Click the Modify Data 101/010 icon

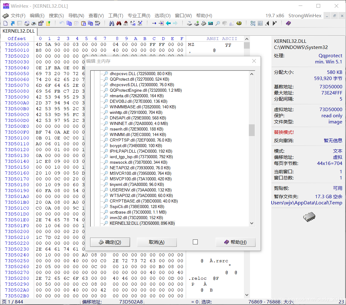click(97, 23)
